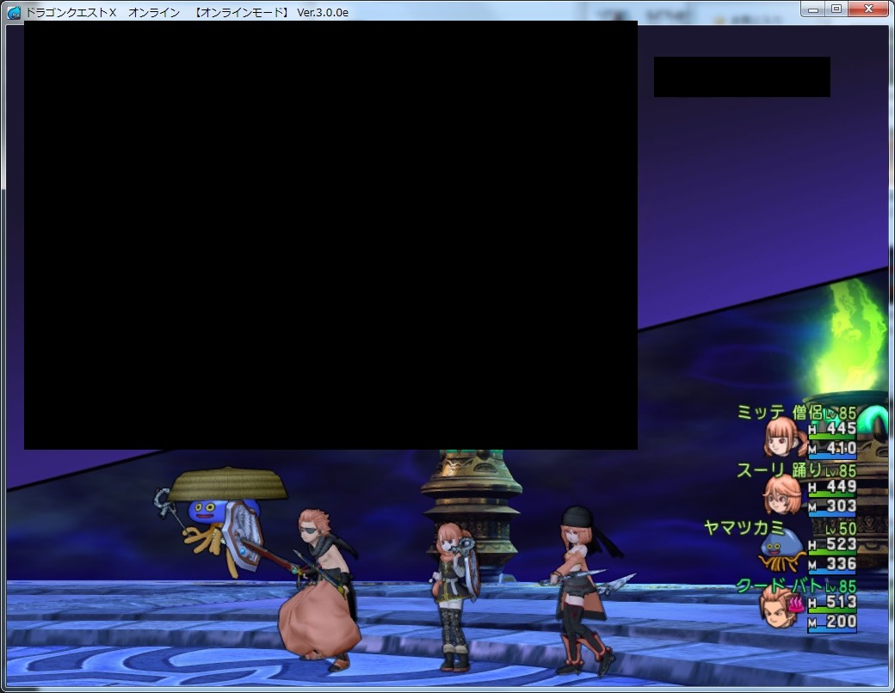Viewport: 895px width, 693px height.
Task: Click ミッテ's green HP bar
Action: tap(832, 437)
